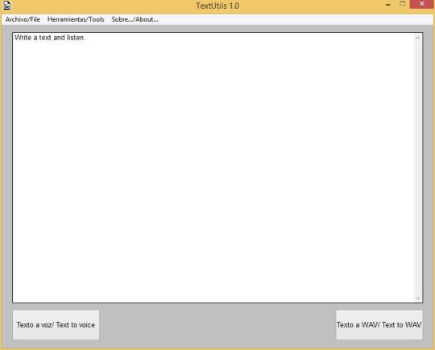Screen dimensions: 435x350
Task: Click Texto a WAV/ Text to WAV button
Action: coord(379,325)
